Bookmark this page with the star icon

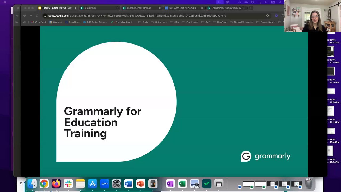click(267, 15)
